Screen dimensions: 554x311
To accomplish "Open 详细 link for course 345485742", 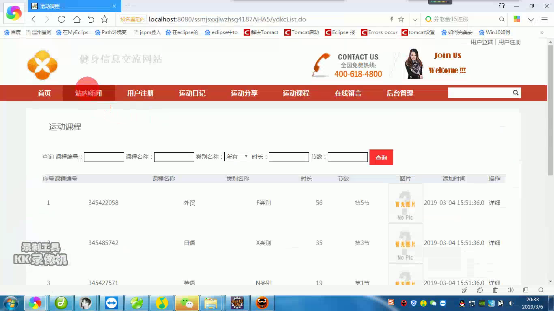I will click(494, 243).
